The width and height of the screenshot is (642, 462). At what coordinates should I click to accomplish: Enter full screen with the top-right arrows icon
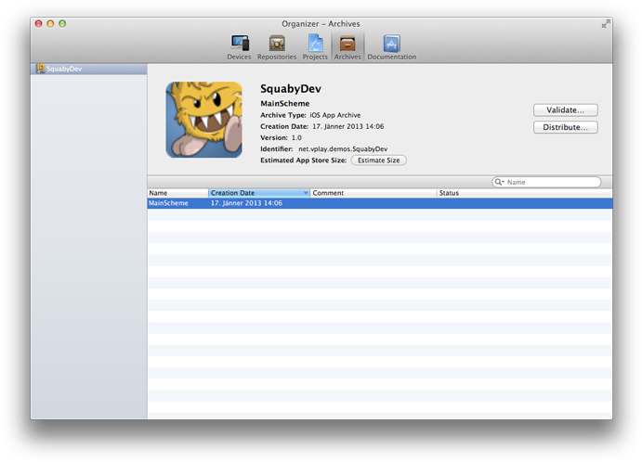[x=606, y=23]
